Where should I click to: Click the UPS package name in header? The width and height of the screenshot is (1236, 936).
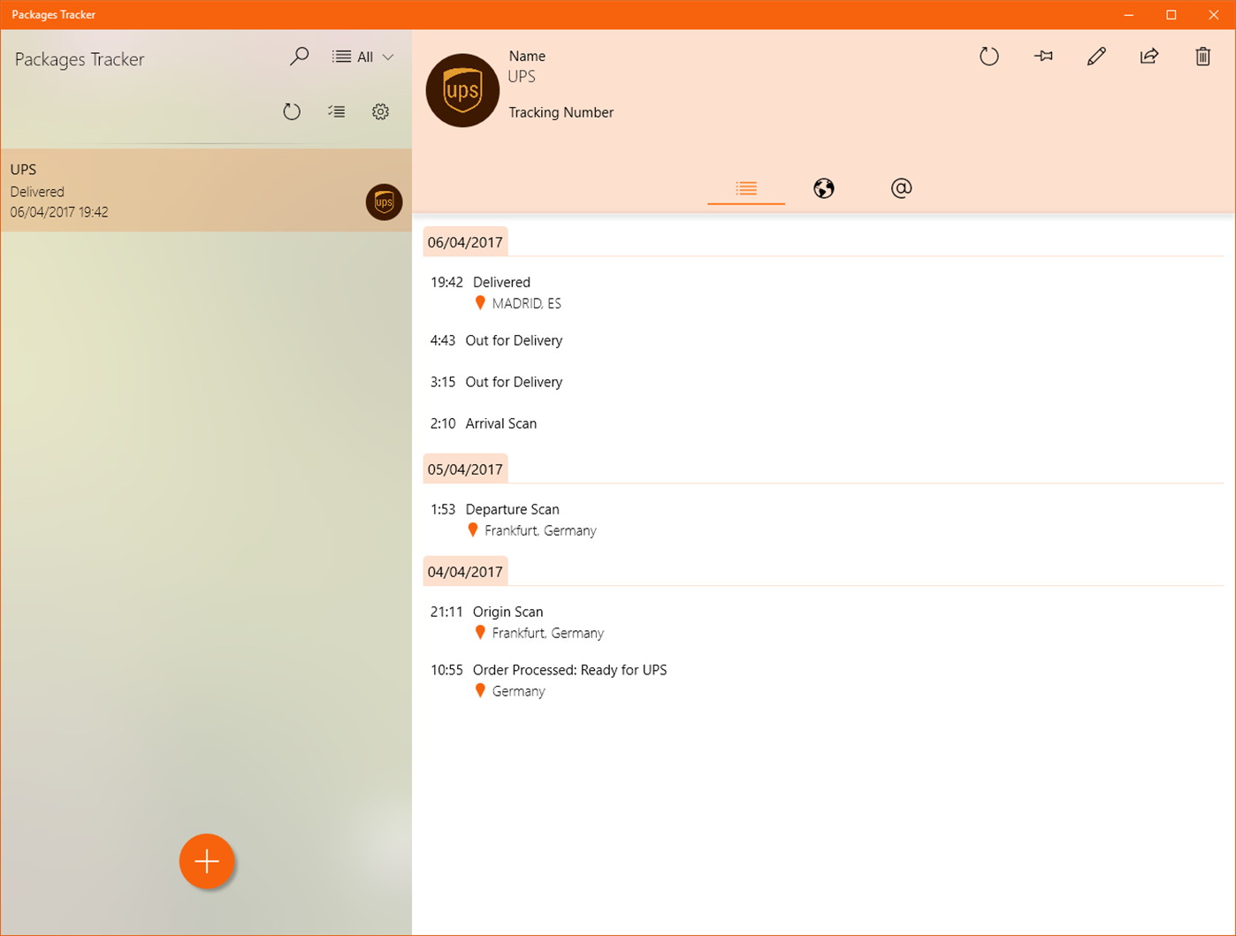pos(522,76)
